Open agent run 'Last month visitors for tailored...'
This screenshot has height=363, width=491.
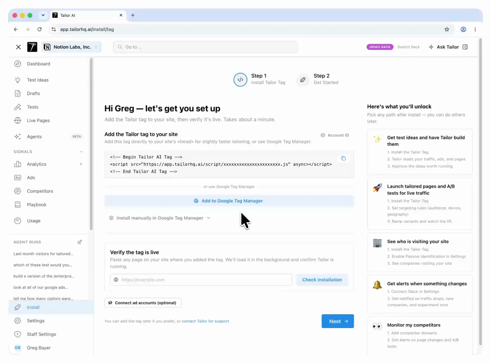[x=43, y=254]
